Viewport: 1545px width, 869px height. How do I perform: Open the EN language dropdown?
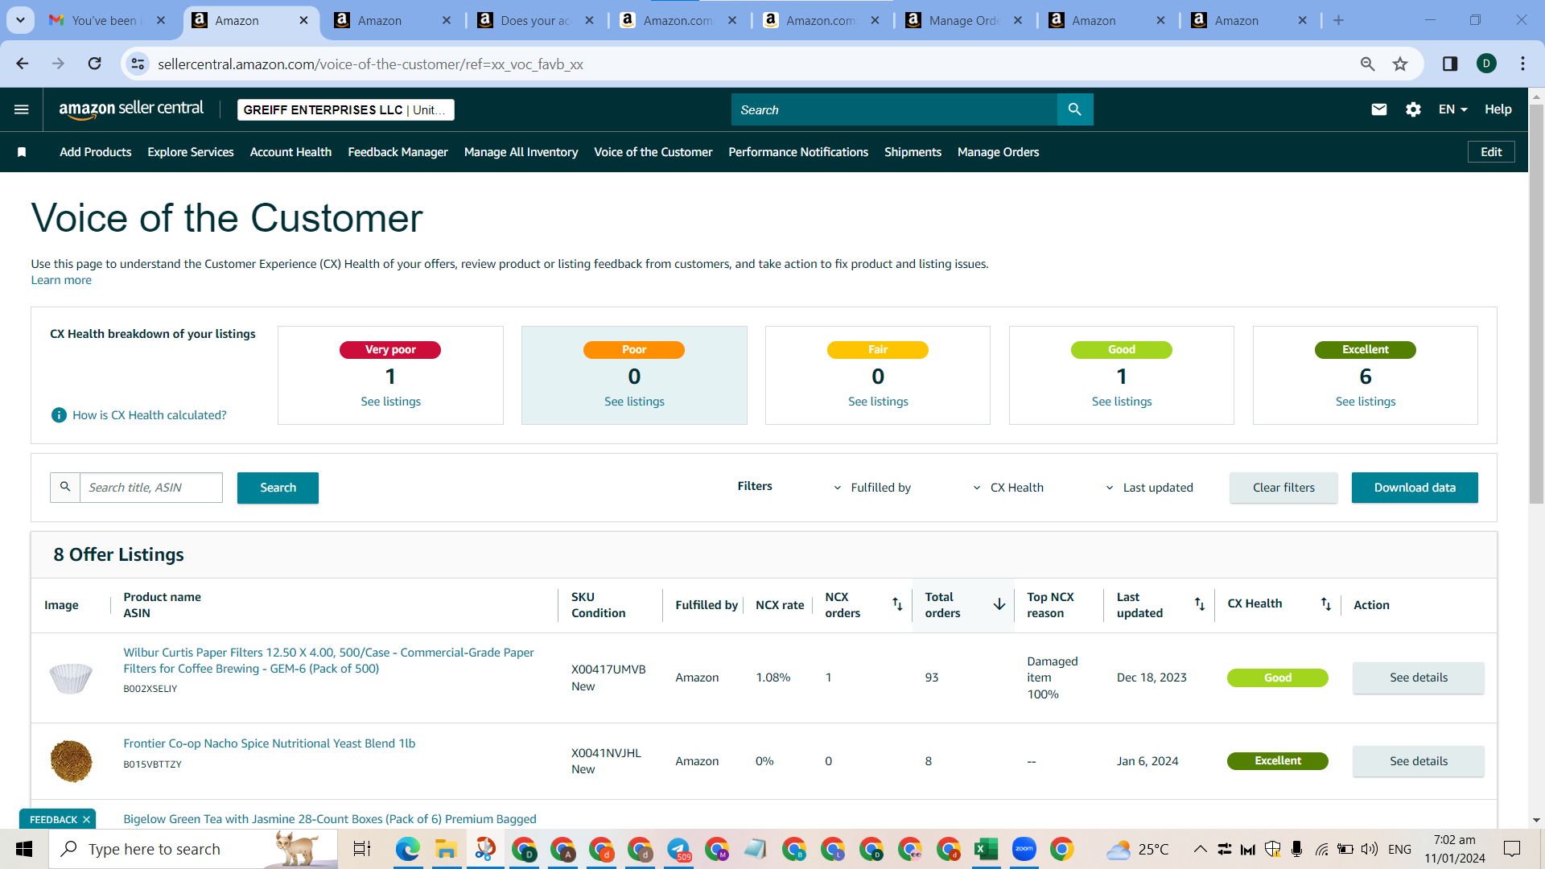point(1453,109)
